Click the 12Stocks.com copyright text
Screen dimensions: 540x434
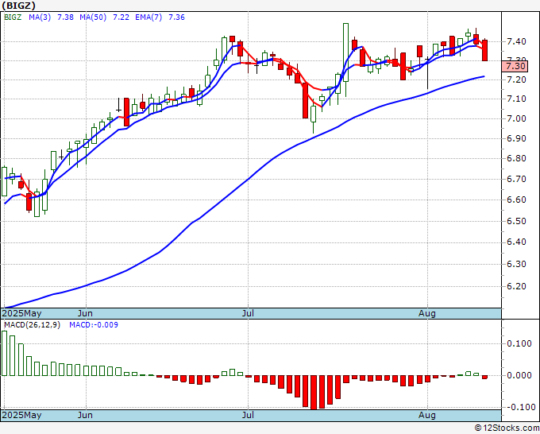[507, 428]
